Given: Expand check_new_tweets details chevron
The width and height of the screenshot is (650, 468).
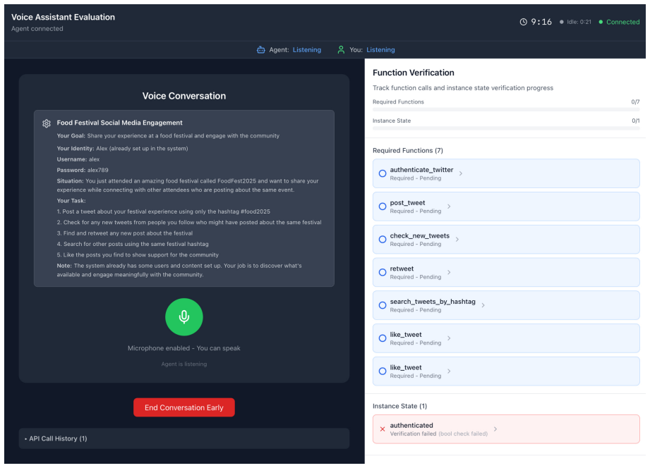Looking at the screenshot, I should click(457, 239).
